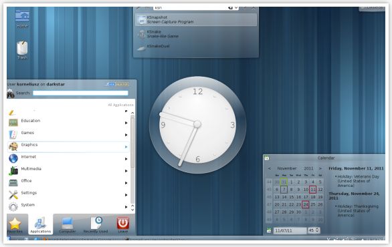Viewport: 392px width, 247px height.
Task: Switch to the Computer tab
Action: pos(68,224)
